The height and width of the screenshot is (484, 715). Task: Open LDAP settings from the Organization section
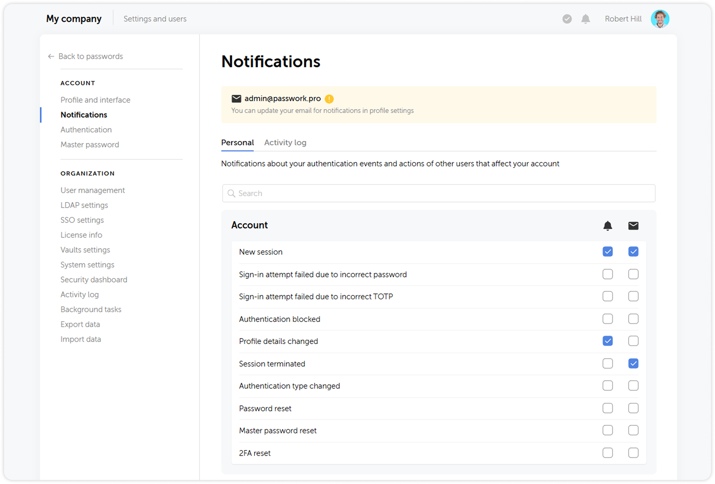pyautogui.click(x=84, y=205)
